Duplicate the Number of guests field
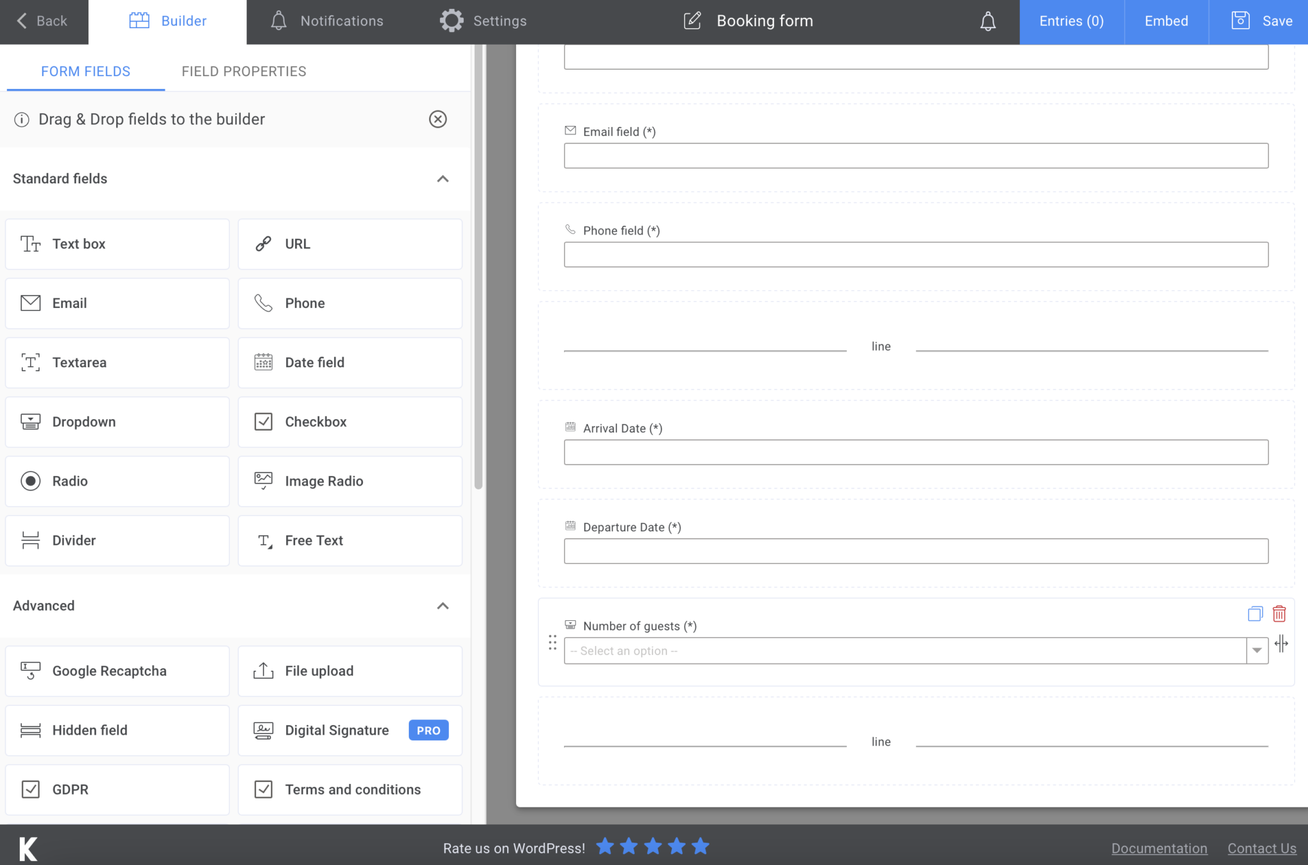Image resolution: width=1308 pixels, height=865 pixels. 1255,614
